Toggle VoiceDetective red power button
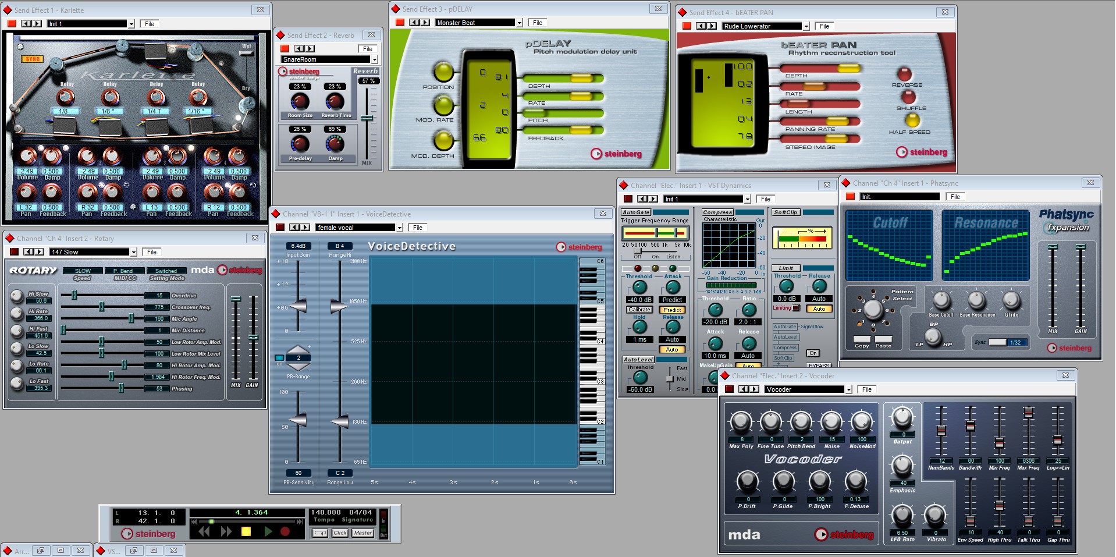Screen dimensions: 1116x557 tap(280, 228)
